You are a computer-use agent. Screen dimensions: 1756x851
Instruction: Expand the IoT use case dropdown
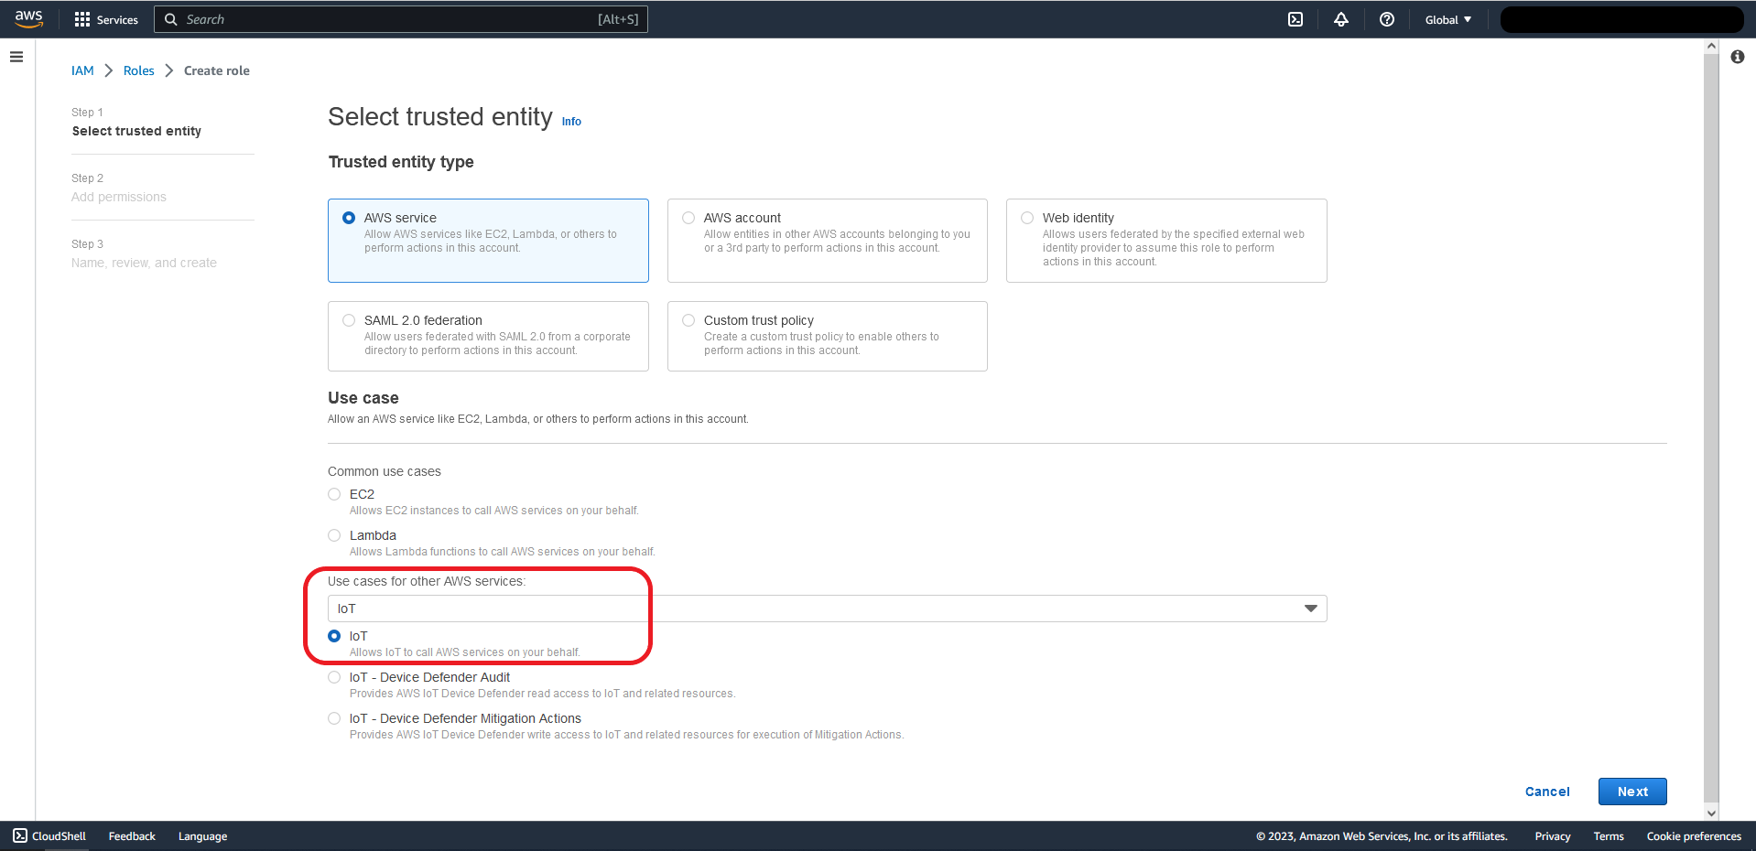pyautogui.click(x=1309, y=608)
